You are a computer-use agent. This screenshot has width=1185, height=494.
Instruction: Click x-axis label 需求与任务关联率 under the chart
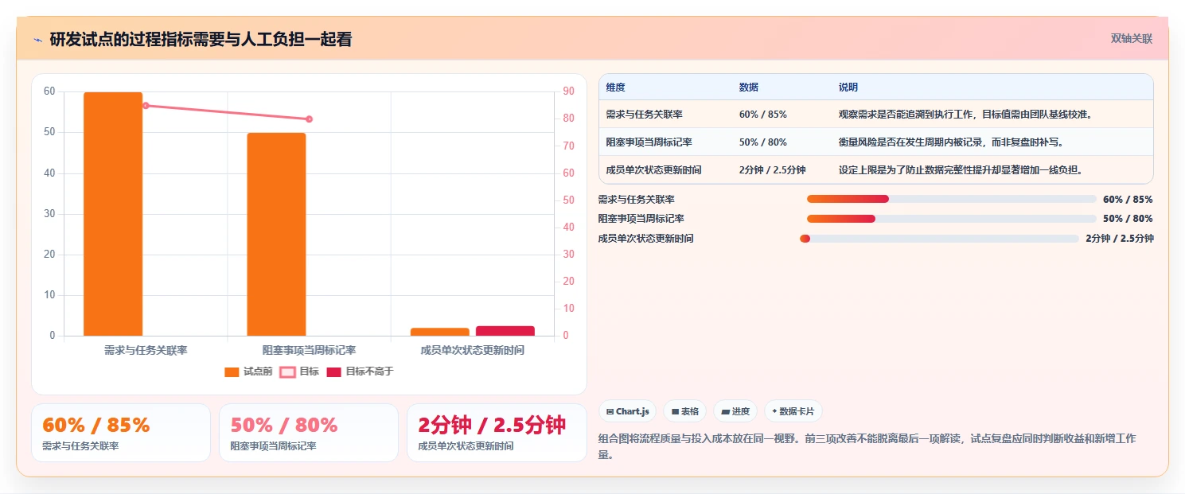coord(146,350)
